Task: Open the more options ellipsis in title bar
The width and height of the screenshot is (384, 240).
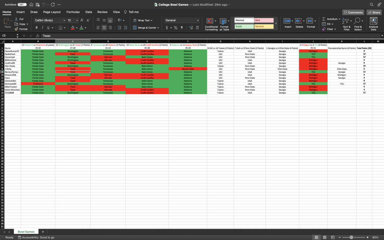Action: tap(59, 4)
